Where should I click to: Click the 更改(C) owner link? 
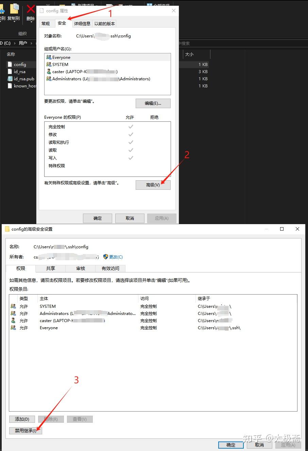tap(116, 257)
